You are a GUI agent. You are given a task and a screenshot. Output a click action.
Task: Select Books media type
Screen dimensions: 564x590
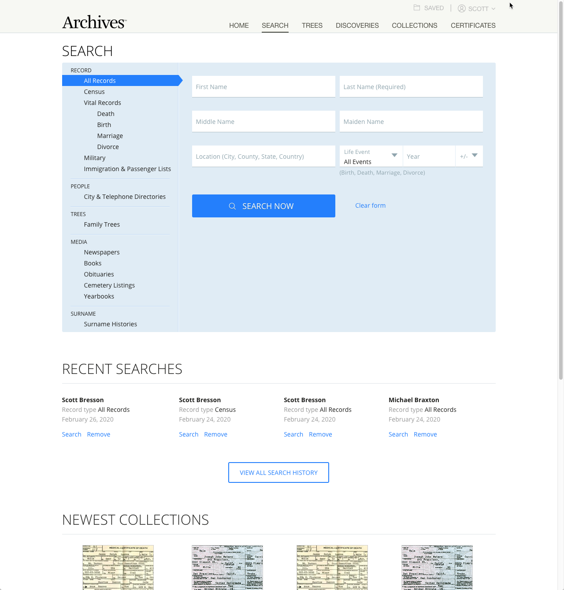point(93,263)
